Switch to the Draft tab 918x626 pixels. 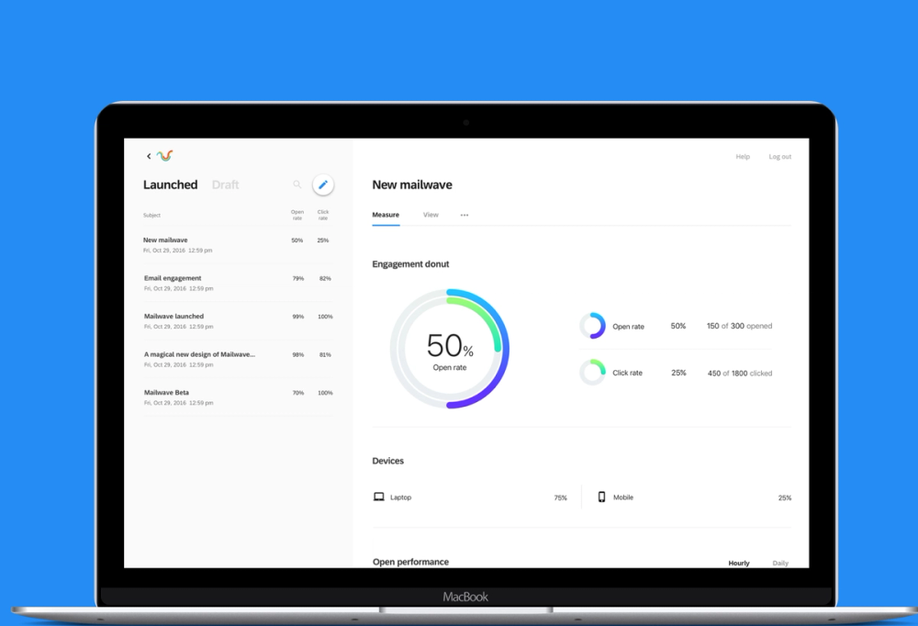[226, 185]
